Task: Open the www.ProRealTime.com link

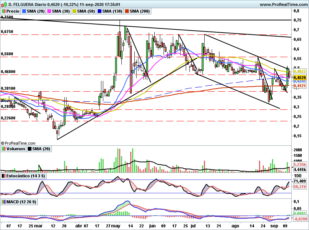Action: pyautogui.click(x=283, y=4)
